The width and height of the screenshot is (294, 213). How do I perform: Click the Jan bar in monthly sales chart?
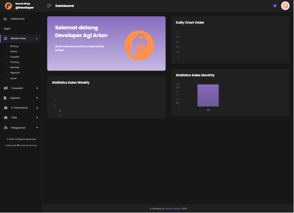click(208, 95)
